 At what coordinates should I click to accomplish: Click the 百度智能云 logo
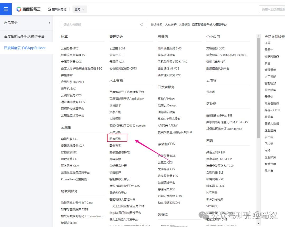point(27,9)
